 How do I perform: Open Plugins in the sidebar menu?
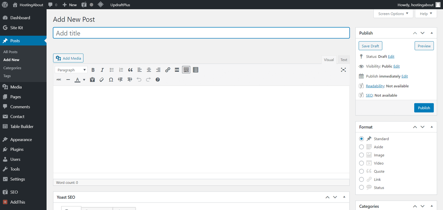click(17, 149)
